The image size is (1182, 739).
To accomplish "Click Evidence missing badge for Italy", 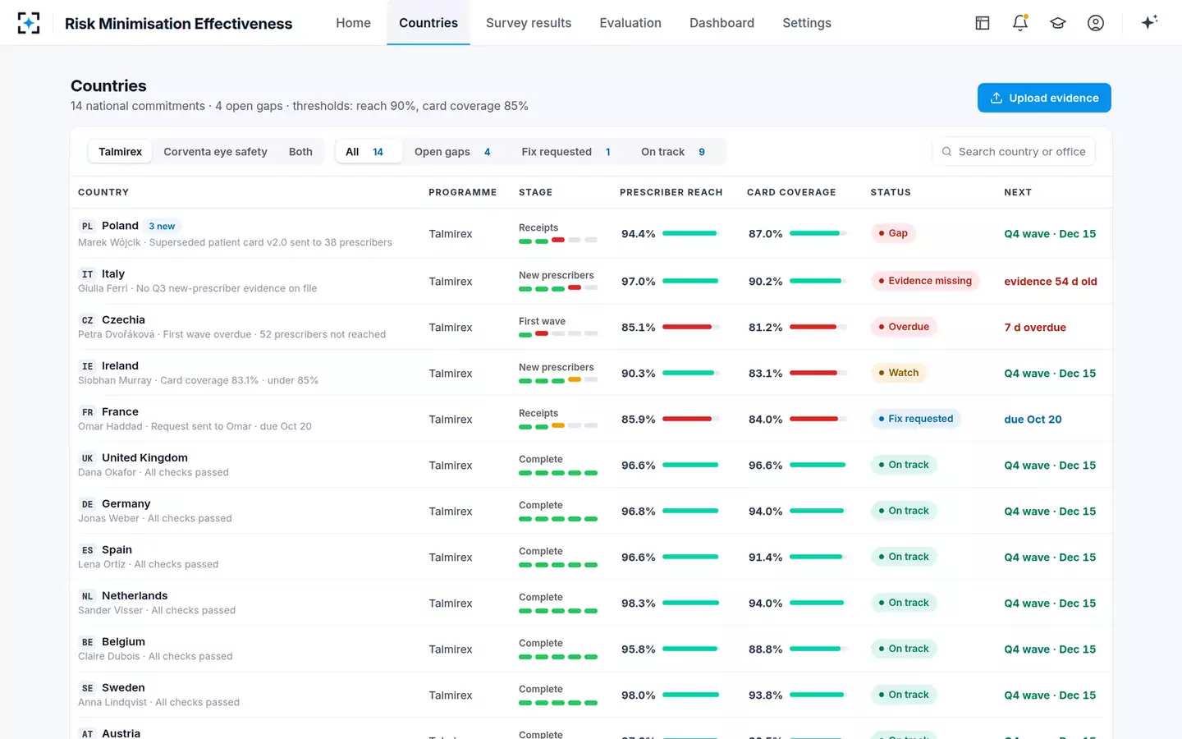I will click(x=925, y=281).
